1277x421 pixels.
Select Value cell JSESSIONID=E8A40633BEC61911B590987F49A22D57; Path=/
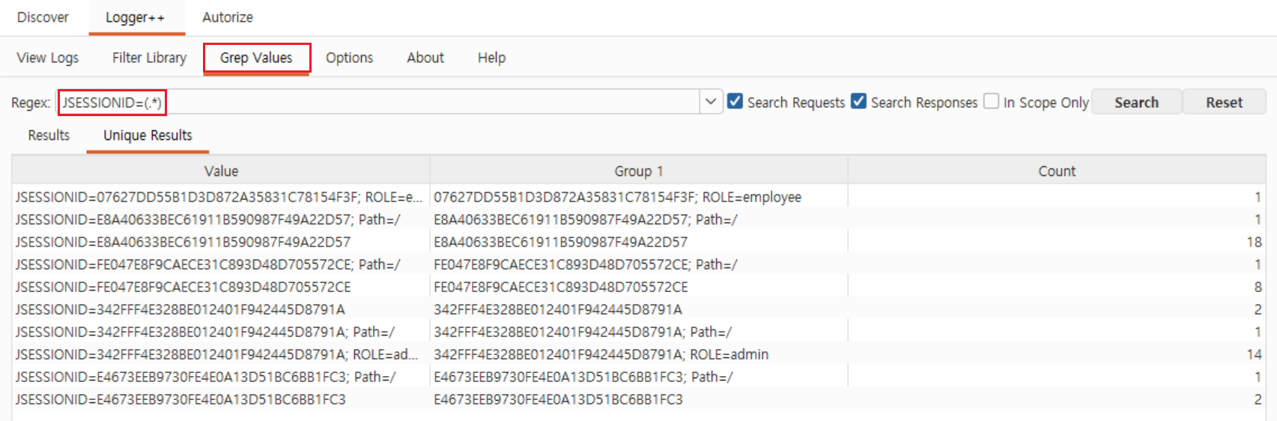pos(221,219)
